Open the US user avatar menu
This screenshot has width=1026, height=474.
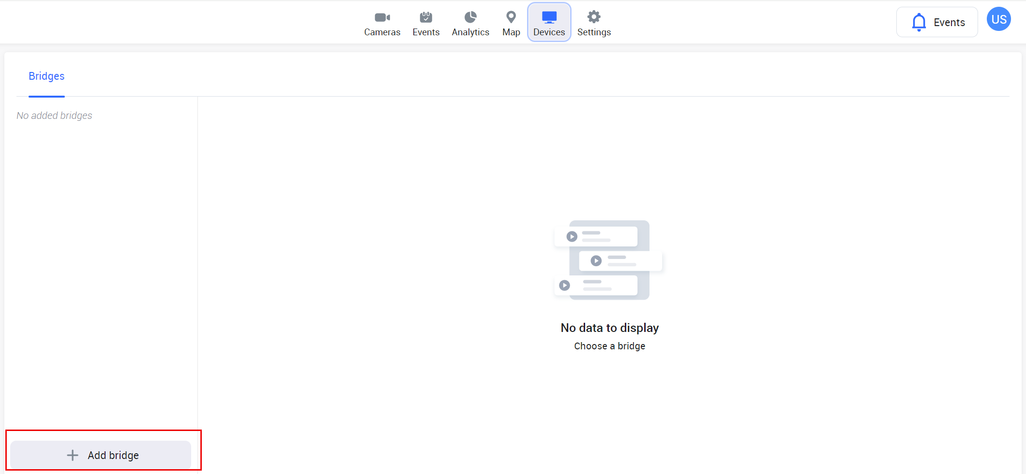point(998,19)
